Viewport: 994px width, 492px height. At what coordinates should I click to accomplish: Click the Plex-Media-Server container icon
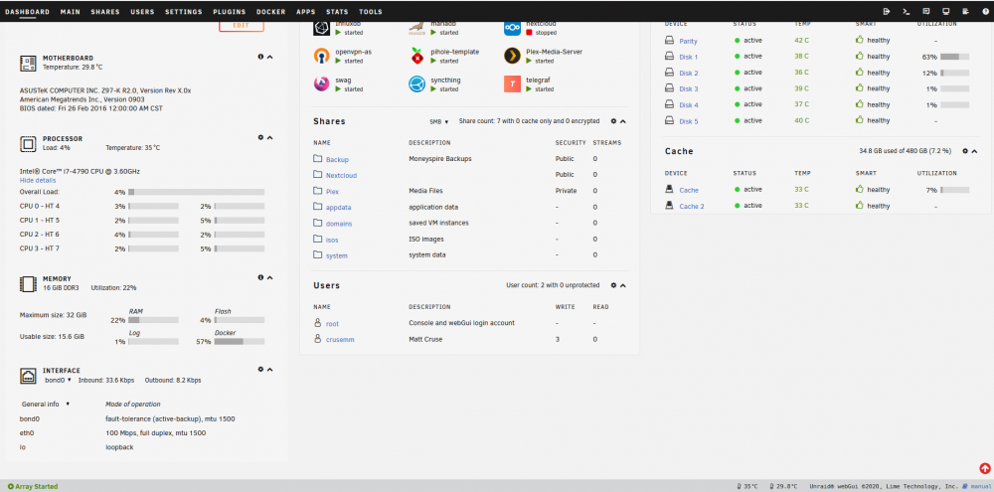(512, 56)
